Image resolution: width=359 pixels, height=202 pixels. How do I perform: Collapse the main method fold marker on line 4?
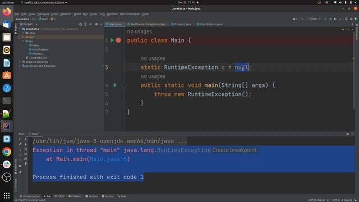(x=125, y=85)
